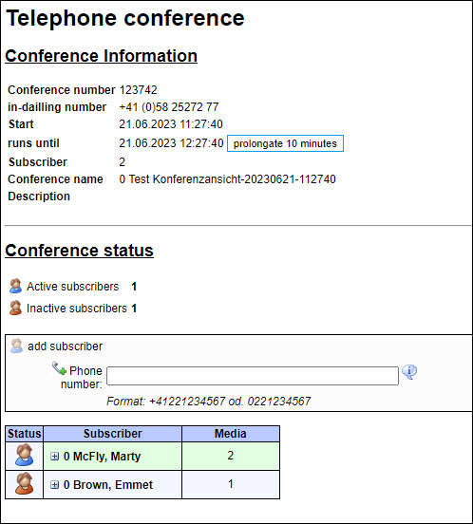Viewport: 473px width, 524px height.
Task: Click media count 2 for McFly
Action: 230,456
